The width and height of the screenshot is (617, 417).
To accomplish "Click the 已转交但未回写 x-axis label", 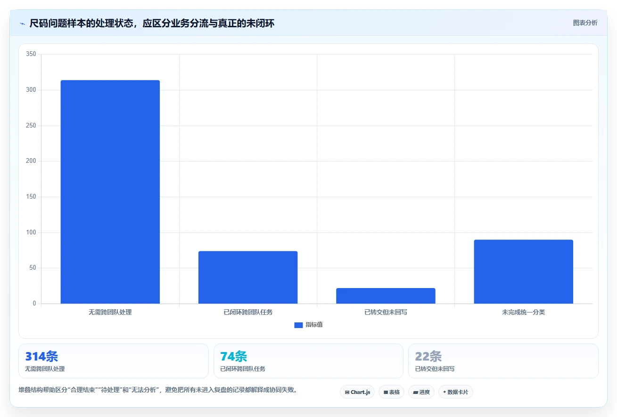I will pyautogui.click(x=386, y=312).
